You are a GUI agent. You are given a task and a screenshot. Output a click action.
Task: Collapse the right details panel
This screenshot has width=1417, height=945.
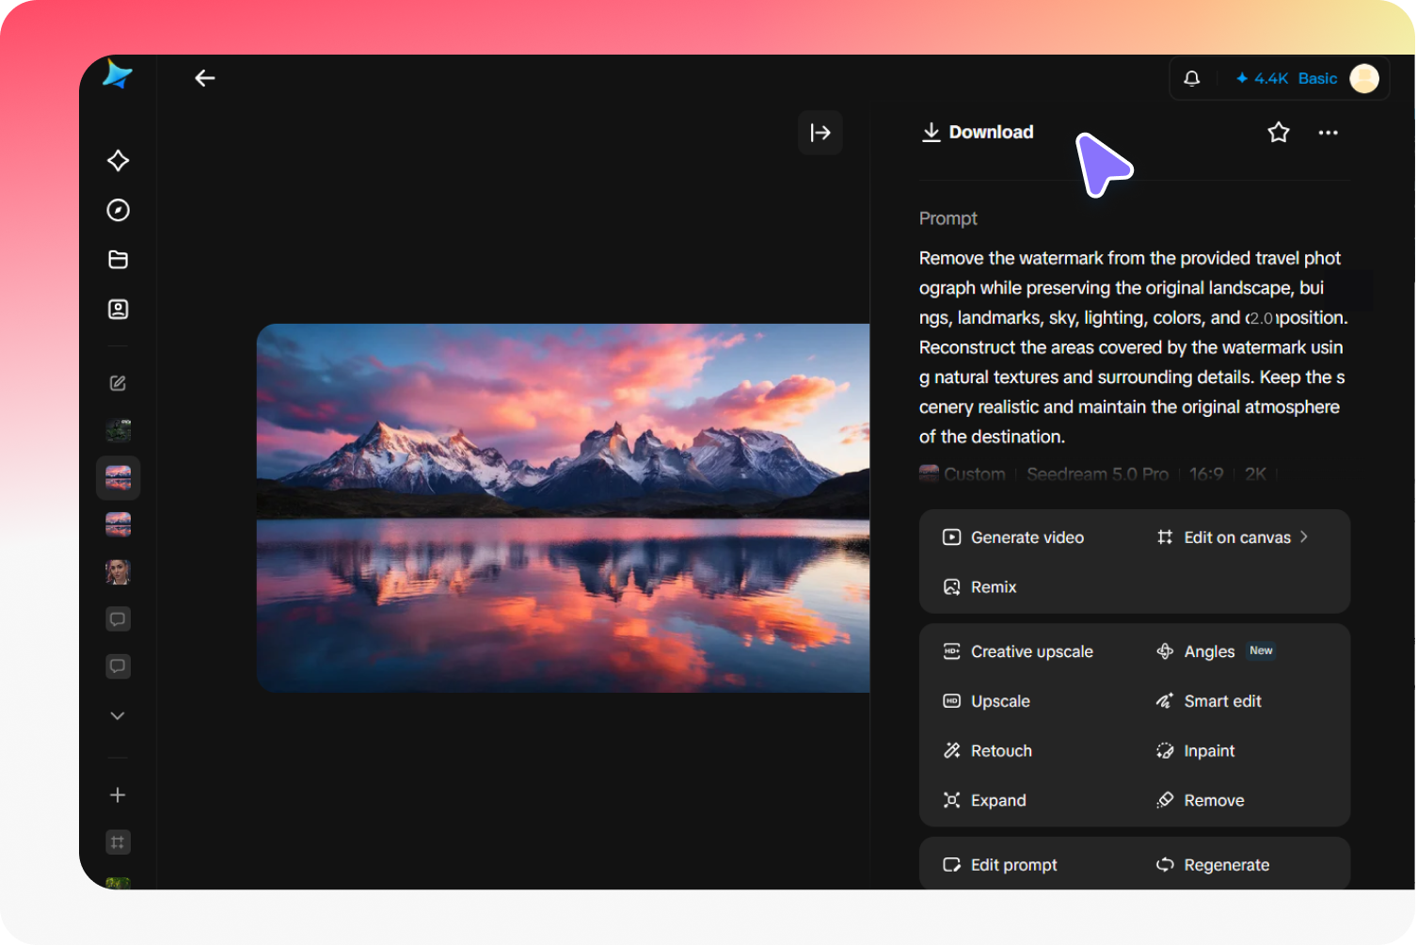pos(820,133)
